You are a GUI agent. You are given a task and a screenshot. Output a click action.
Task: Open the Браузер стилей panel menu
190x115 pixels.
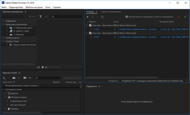[x=19, y=73]
